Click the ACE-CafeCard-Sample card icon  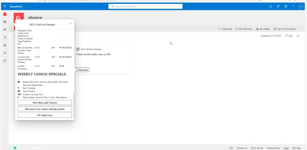78,49
